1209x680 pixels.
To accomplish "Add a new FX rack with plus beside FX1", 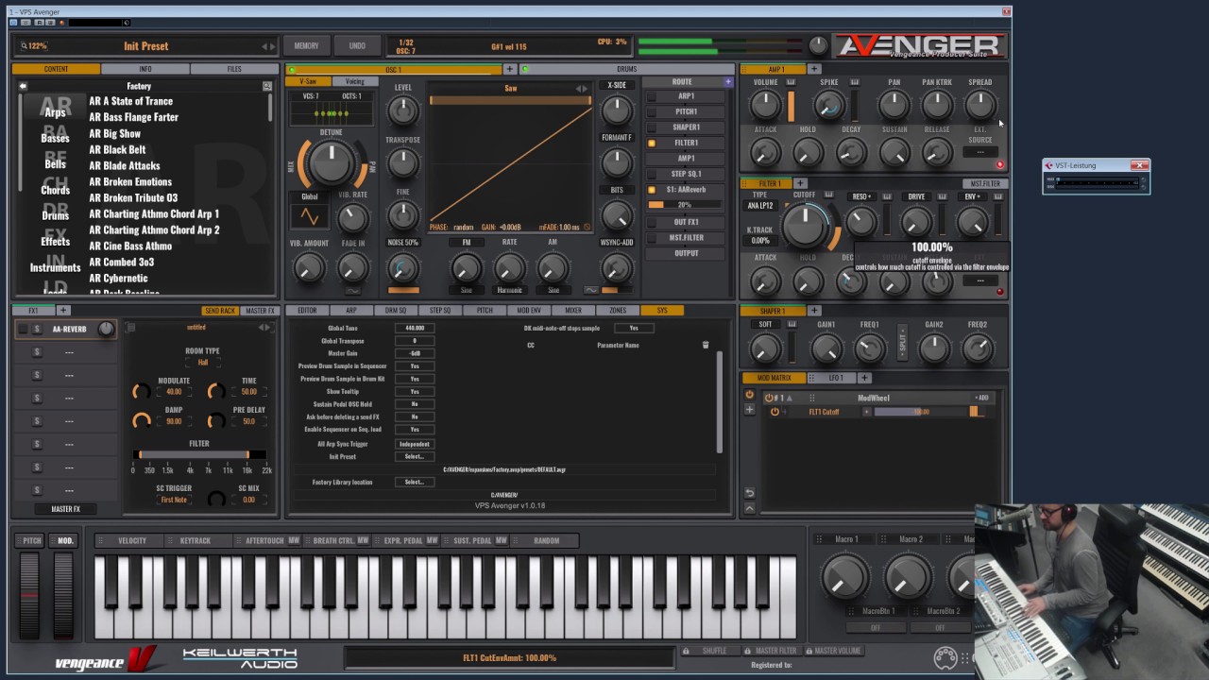I will 62,310.
